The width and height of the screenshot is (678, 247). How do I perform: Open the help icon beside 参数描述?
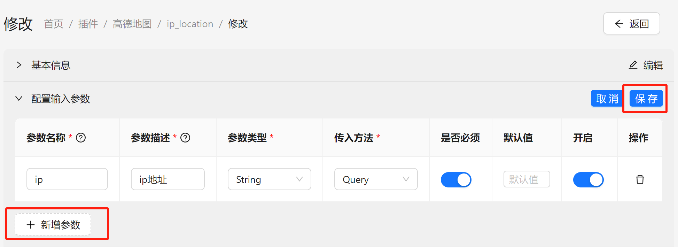pos(185,138)
